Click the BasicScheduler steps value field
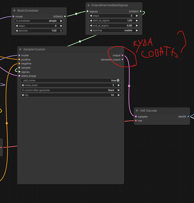 point(39,26)
